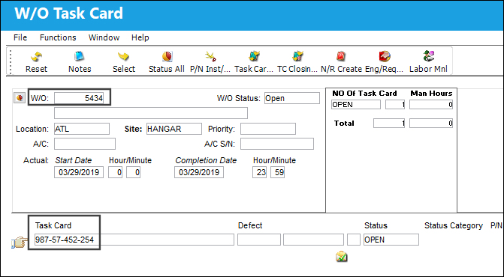This screenshot has height=277, width=504.
Task: Click the small icon button beside W/O
Action: tap(20, 97)
